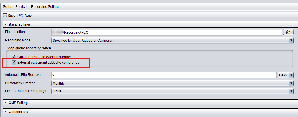Click the QMS Settings header title
The width and height of the screenshot is (298, 117).
(x=19, y=103)
